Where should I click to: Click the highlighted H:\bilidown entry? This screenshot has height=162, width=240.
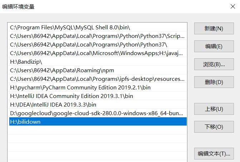click(x=98, y=122)
